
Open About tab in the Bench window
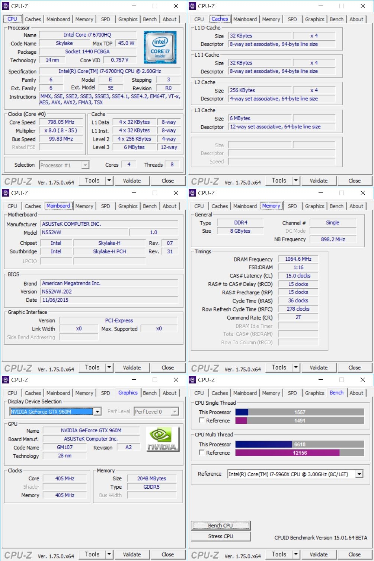point(356,393)
